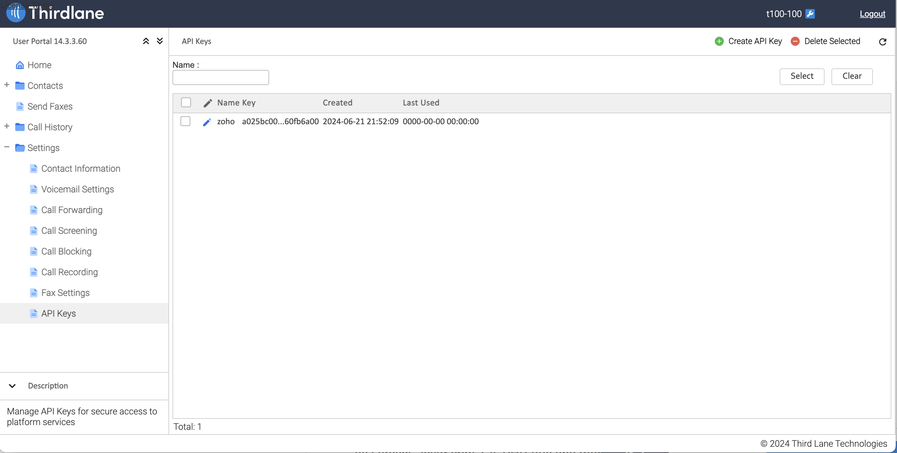Click the Thirdlane logo icon
897x453 pixels.
point(16,13)
